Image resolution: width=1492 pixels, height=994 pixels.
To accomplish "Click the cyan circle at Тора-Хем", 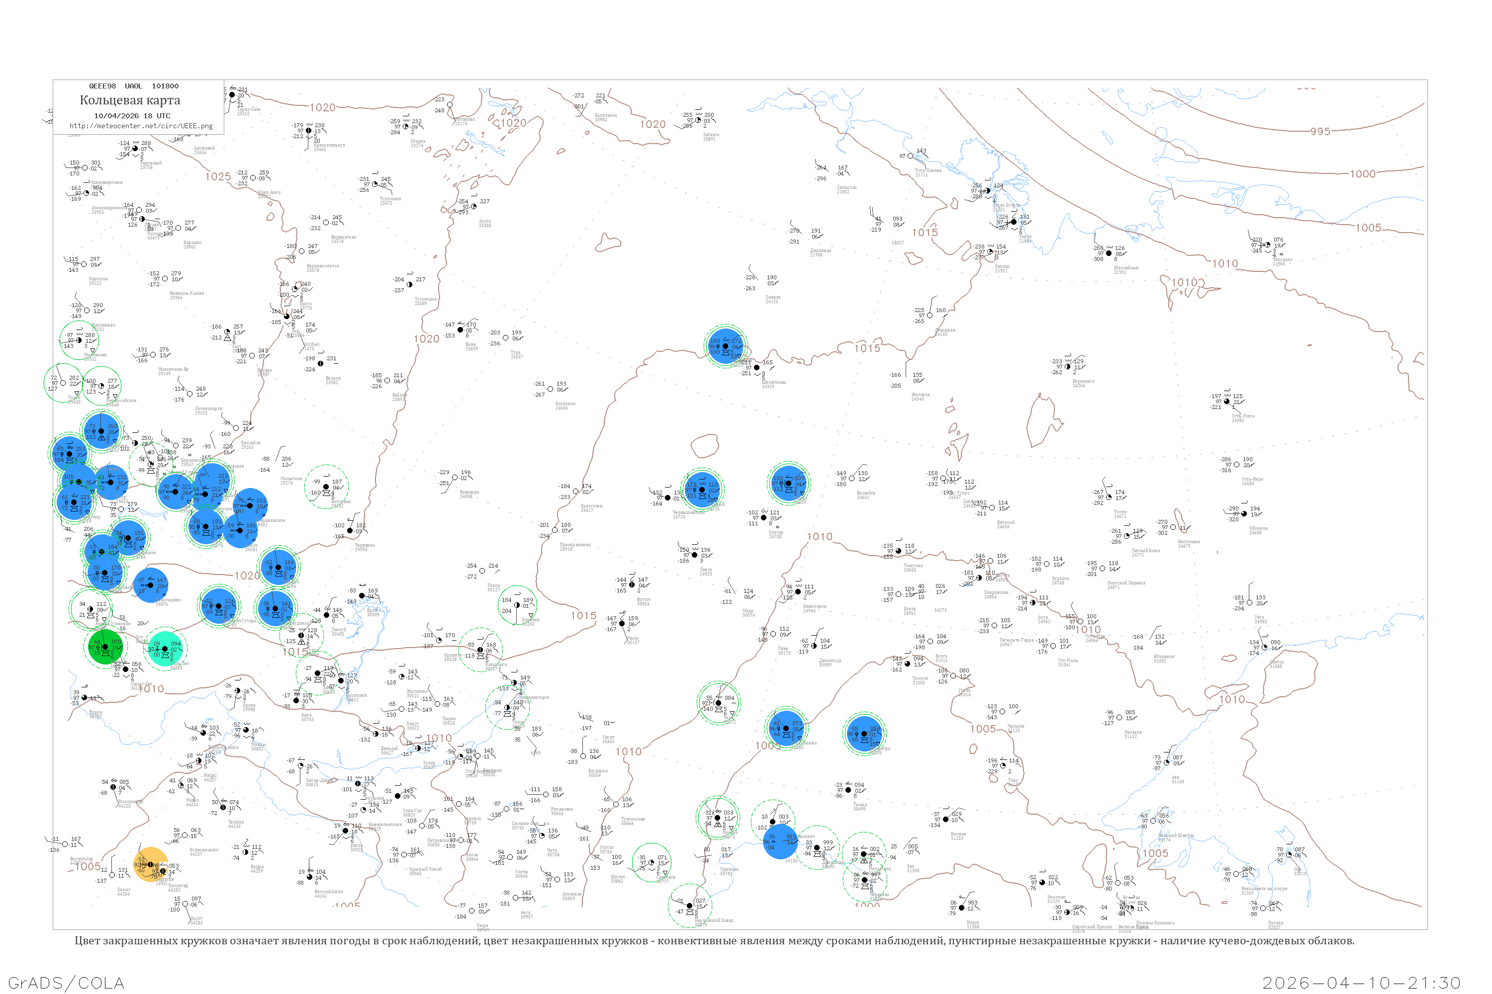I will tap(166, 649).
